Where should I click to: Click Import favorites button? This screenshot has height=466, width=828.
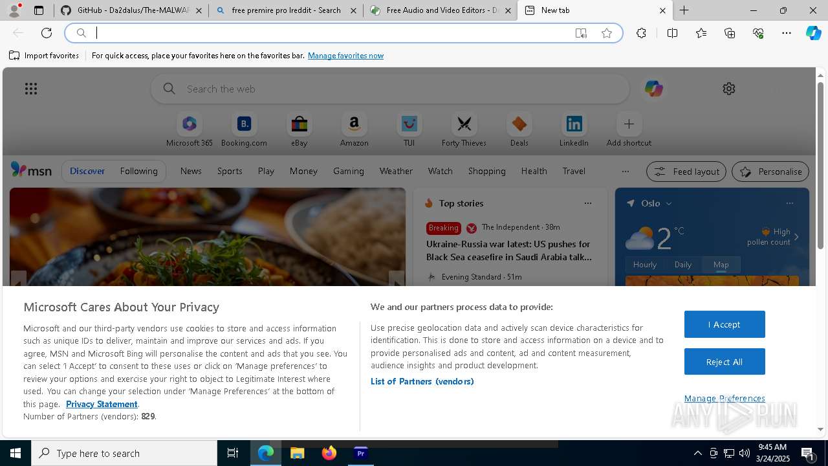(44, 56)
